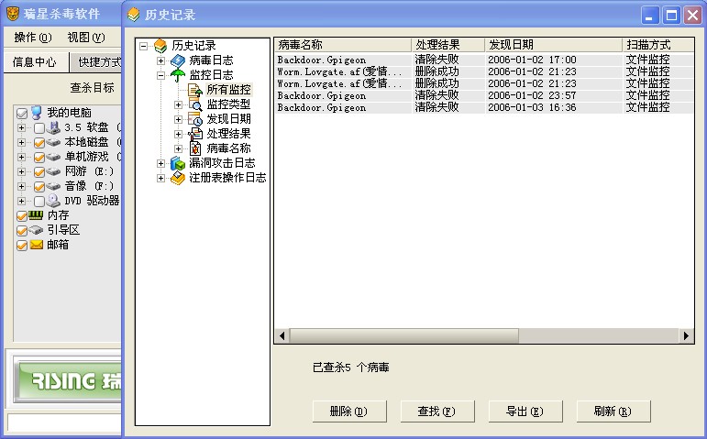The image size is (707, 439).
Task: Click the green umbrella icon for 监控日志
Action: [x=178, y=75]
